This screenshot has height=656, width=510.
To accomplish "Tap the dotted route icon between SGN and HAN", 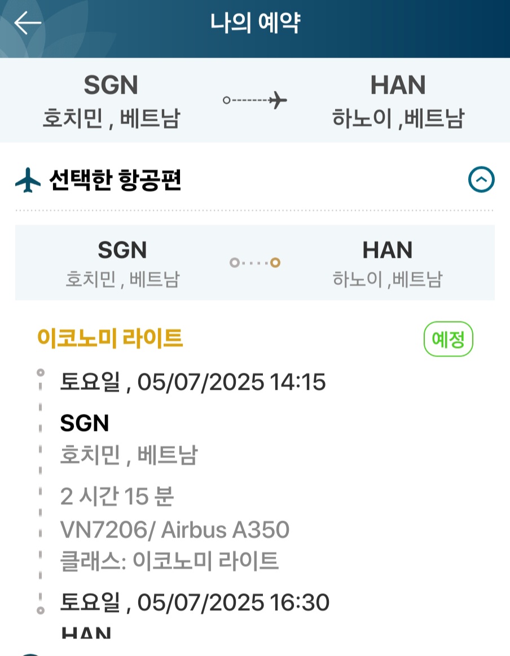I will point(255,262).
